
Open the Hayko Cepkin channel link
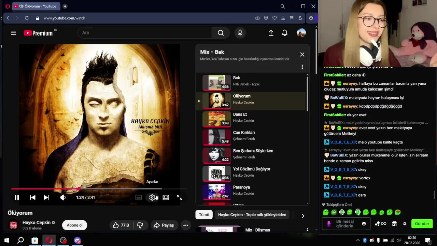tap(37, 222)
